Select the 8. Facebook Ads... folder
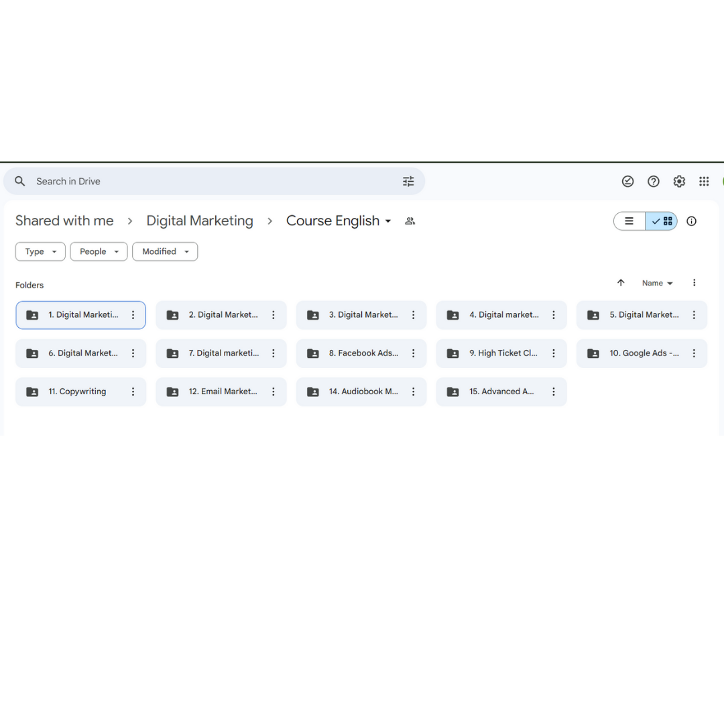The height and width of the screenshot is (724, 724). click(361, 353)
